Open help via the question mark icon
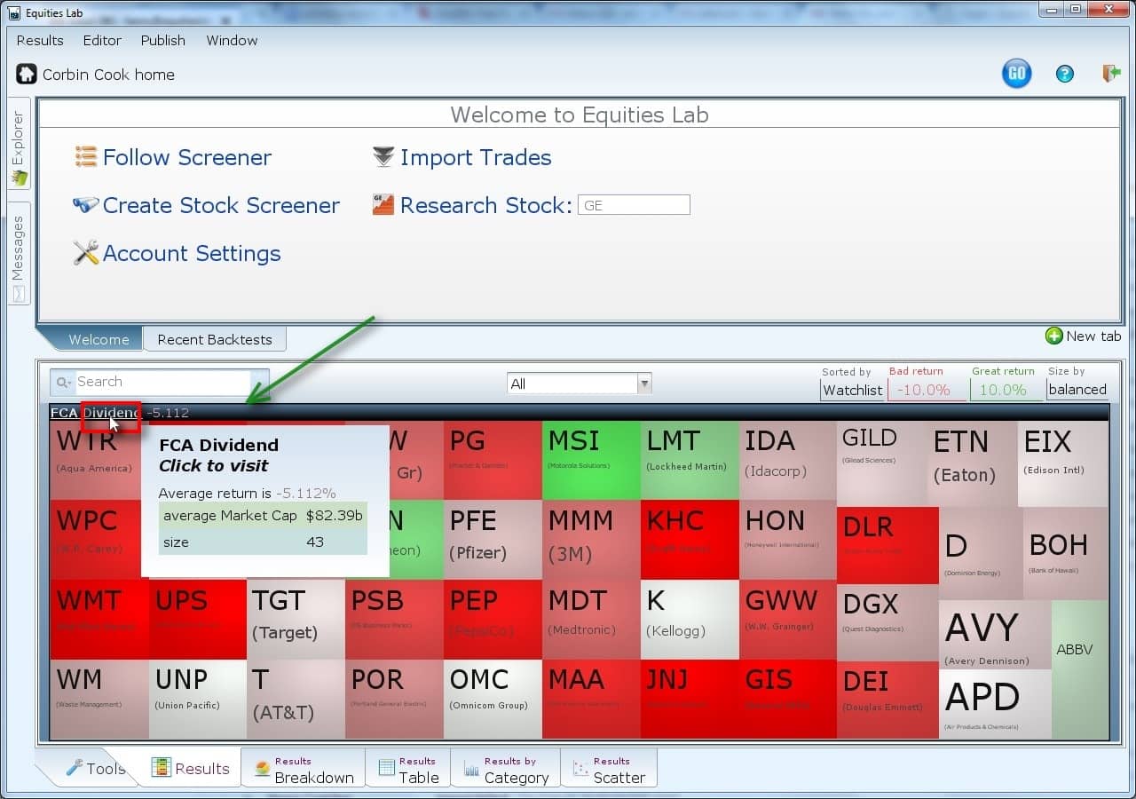1136x799 pixels. [1064, 75]
